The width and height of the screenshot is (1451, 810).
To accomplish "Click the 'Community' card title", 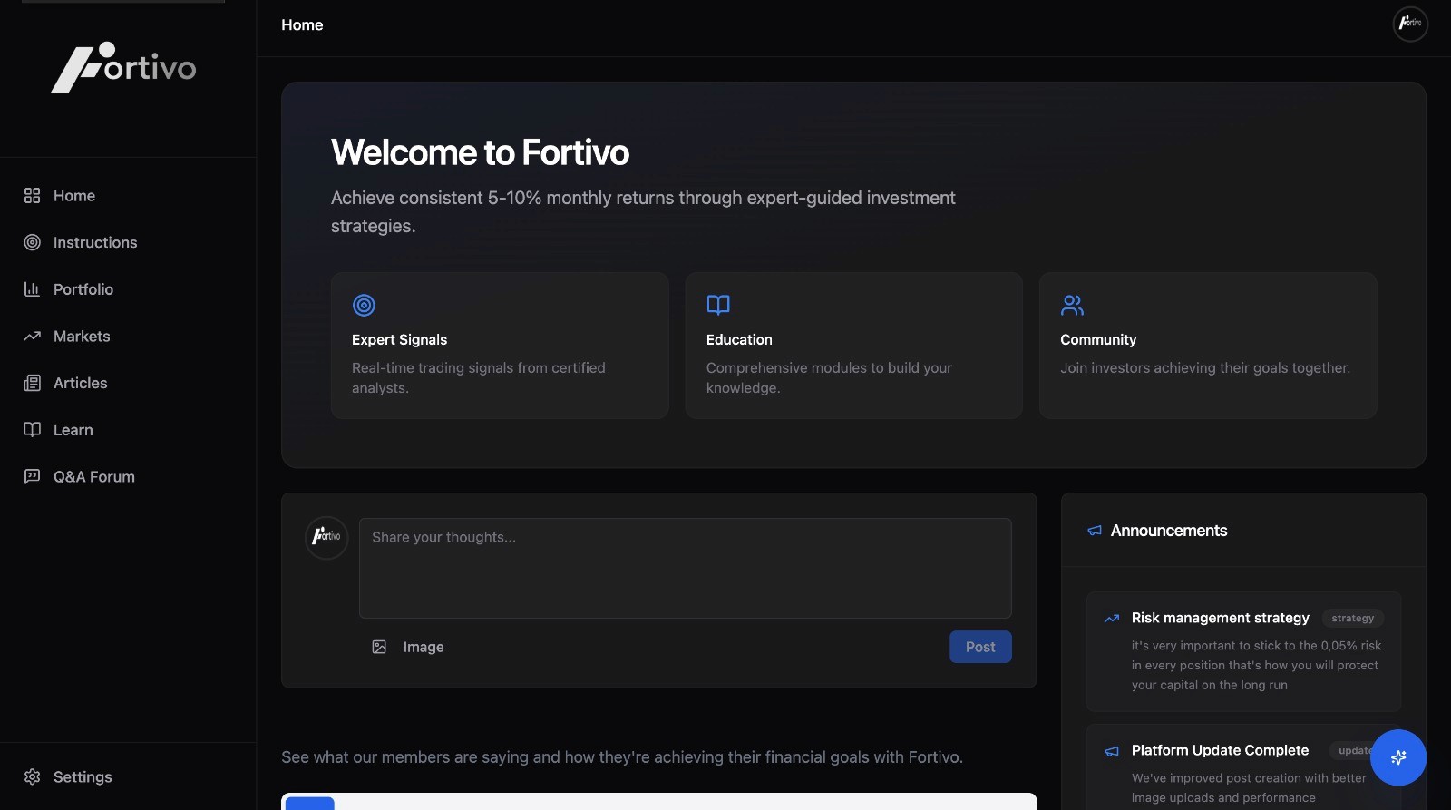I will point(1098,339).
